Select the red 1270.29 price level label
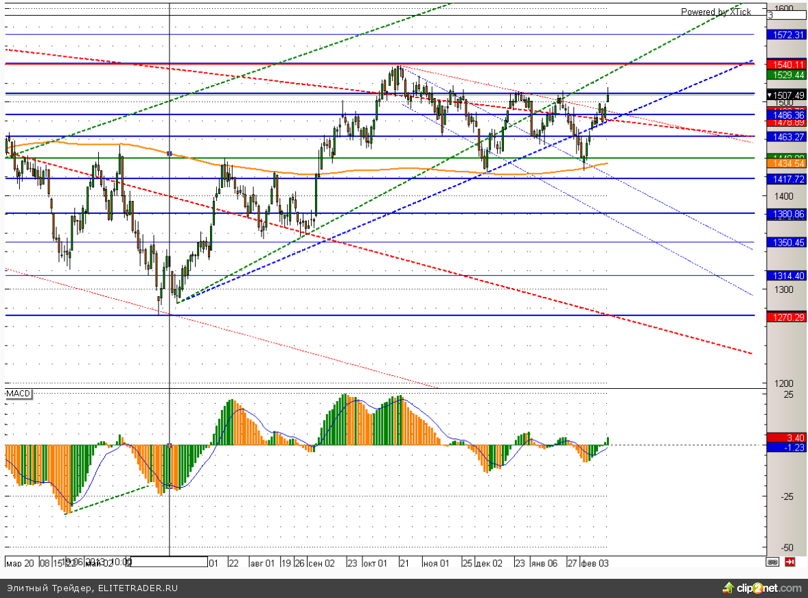The height and width of the screenshot is (598, 808). point(786,317)
